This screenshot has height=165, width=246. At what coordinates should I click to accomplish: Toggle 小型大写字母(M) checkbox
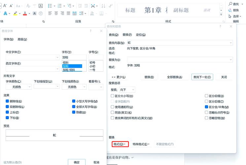pos(74,101)
